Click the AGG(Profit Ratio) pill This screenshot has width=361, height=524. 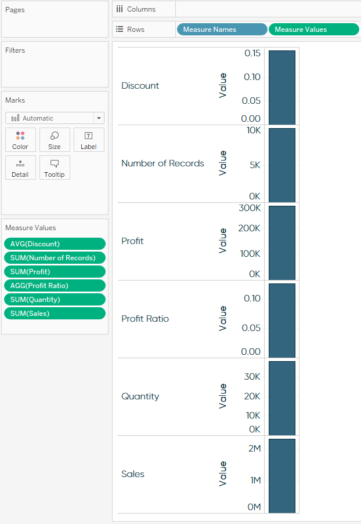(x=54, y=285)
